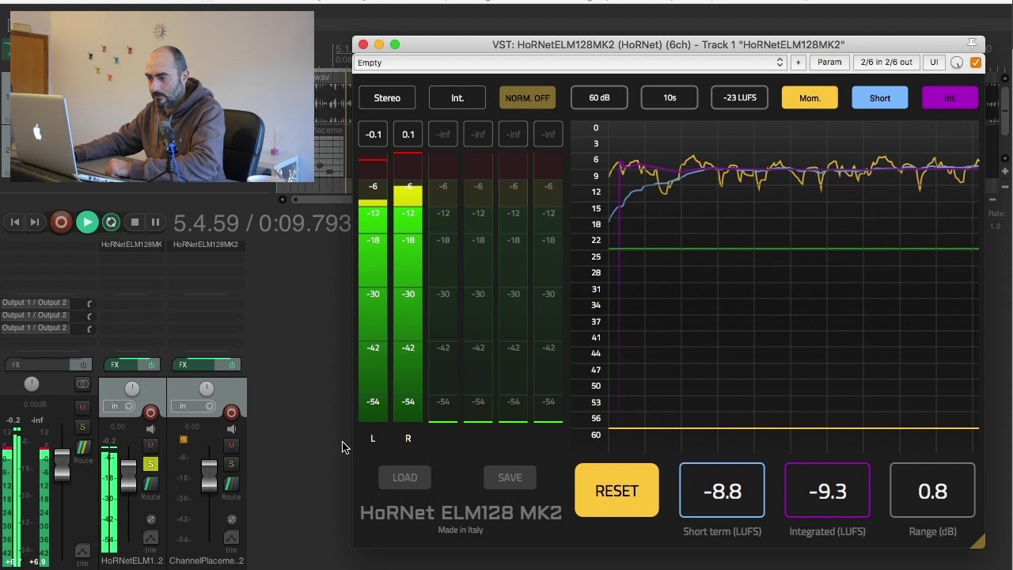
Task: Click the plus button next to preset box
Action: tap(798, 63)
